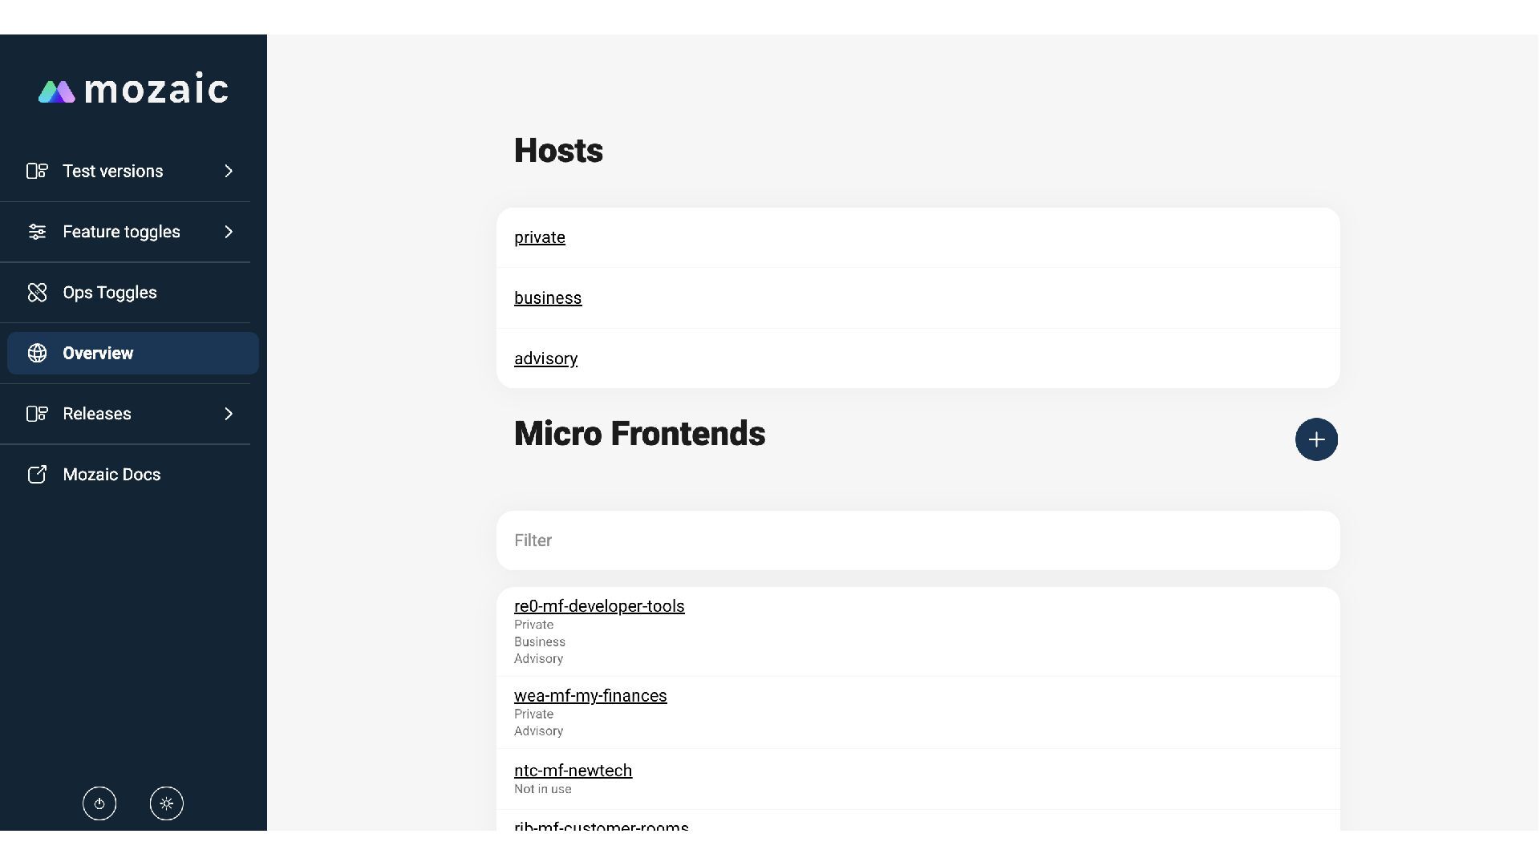This screenshot has width=1540, height=866.
Task: Click the Feature toggles sliders icon
Action: [x=37, y=232]
